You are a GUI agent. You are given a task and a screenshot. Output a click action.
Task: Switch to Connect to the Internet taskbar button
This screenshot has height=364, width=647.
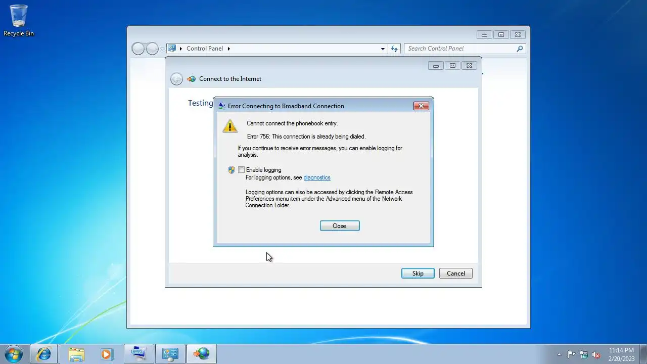(202, 354)
